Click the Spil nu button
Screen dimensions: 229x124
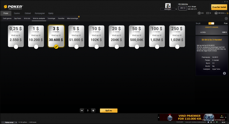pyautogui.click(x=109, y=111)
